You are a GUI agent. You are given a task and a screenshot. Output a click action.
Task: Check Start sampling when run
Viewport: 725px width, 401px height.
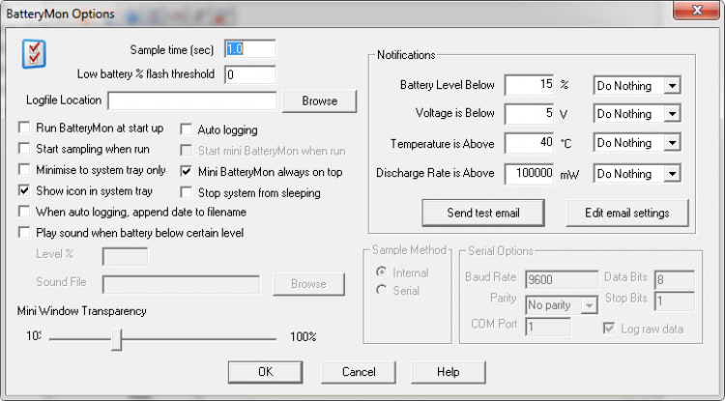pyautogui.click(x=24, y=148)
